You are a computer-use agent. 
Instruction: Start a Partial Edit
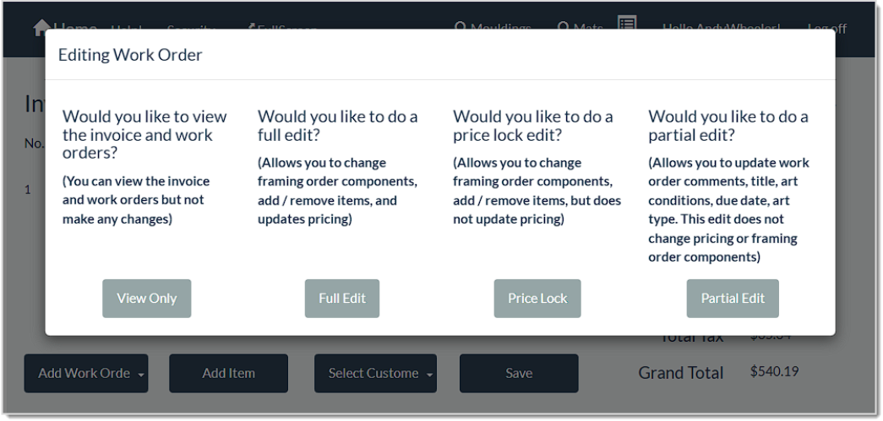point(733,299)
